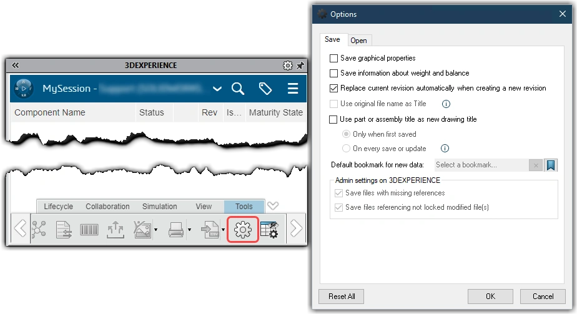The image size is (577, 314).
Task: Select Only when first saved
Action: (x=347, y=134)
